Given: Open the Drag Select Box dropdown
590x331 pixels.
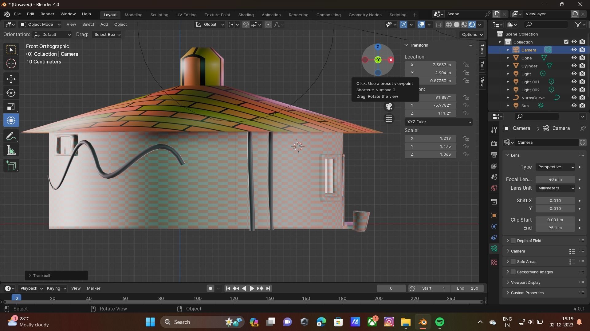Looking at the screenshot, I should [107, 35].
